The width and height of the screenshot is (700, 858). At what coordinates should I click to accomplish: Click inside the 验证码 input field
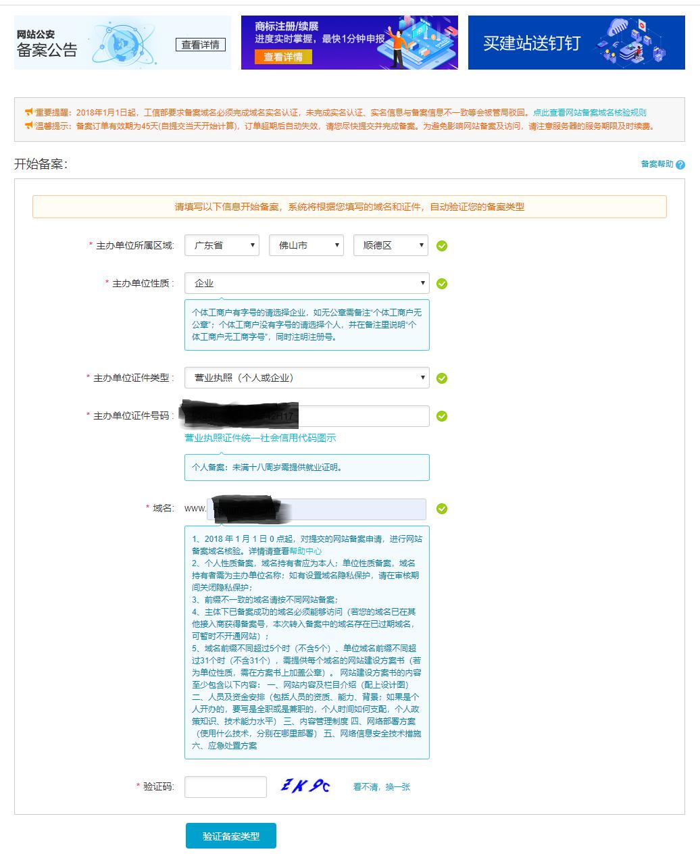(x=225, y=786)
